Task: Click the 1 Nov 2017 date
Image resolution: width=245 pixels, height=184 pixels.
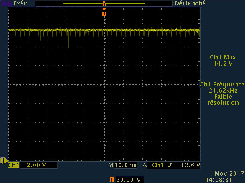Action: click(227, 174)
